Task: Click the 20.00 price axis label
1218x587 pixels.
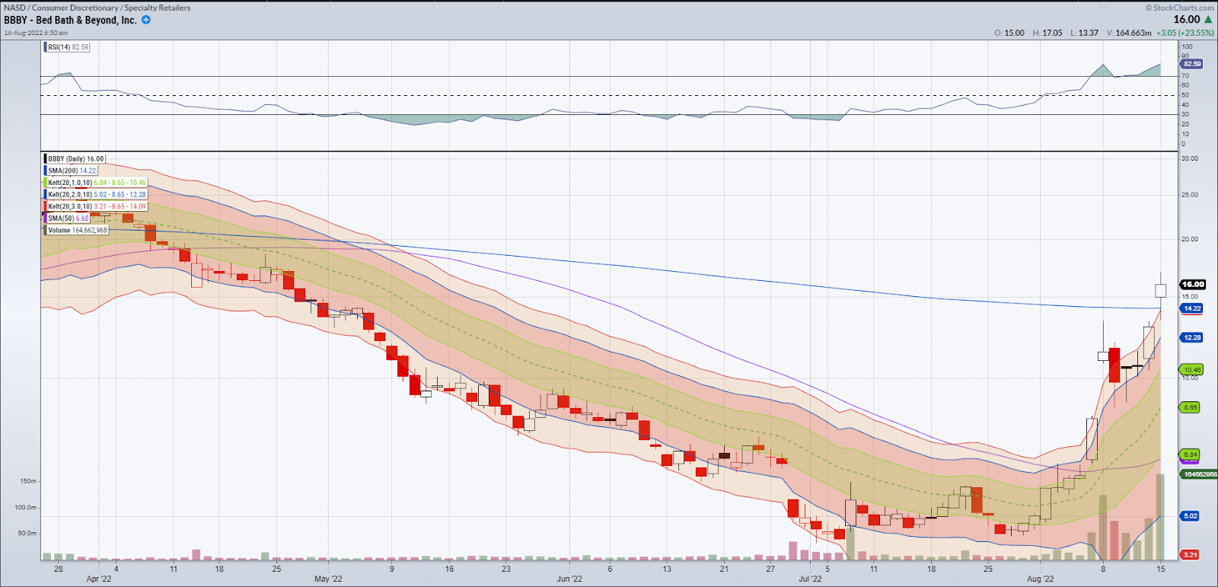Action: 1189,239
